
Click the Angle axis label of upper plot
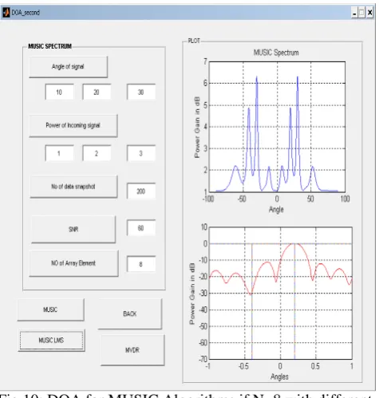click(276, 210)
